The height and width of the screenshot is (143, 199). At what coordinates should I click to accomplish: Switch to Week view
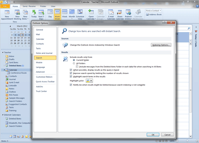65,14
